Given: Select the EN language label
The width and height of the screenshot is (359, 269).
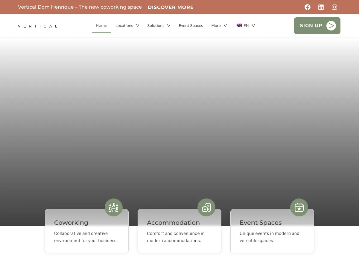Looking at the screenshot, I should point(246,26).
